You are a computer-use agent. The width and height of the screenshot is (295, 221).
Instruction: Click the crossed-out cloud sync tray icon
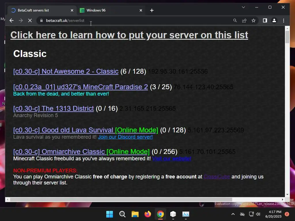coord(242,214)
